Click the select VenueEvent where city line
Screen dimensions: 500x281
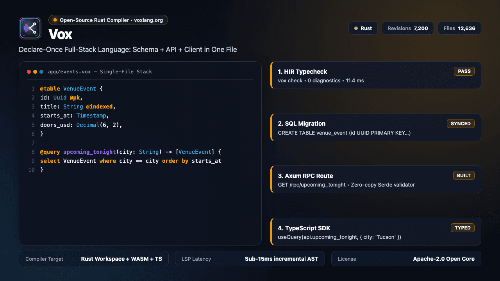tap(130, 161)
